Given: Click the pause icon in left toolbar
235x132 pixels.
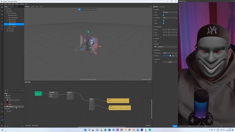Looking at the screenshot, I should tap(2, 15).
